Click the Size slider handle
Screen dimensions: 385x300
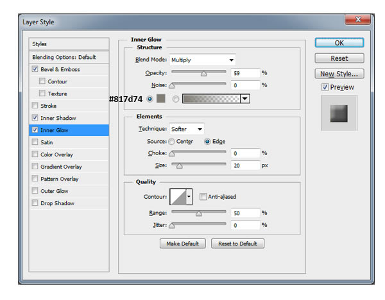[180, 166]
